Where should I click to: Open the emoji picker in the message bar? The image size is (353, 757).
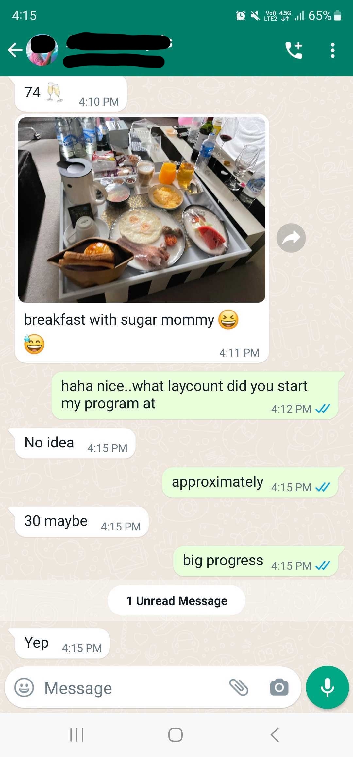tap(24, 687)
